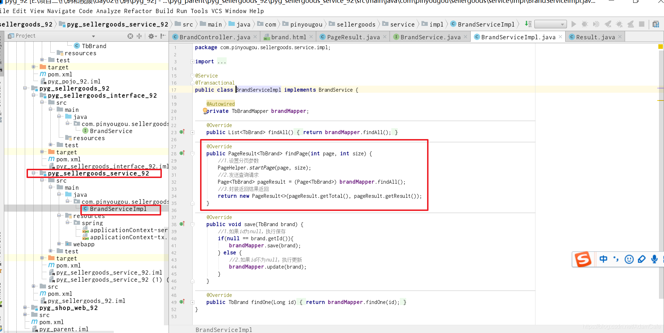Open the Navigate menu
The height and width of the screenshot is (333, 664).
coord(61,11)
